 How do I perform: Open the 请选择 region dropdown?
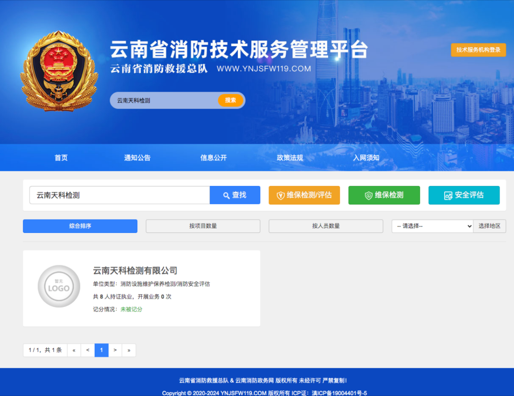tap(432, 226)
